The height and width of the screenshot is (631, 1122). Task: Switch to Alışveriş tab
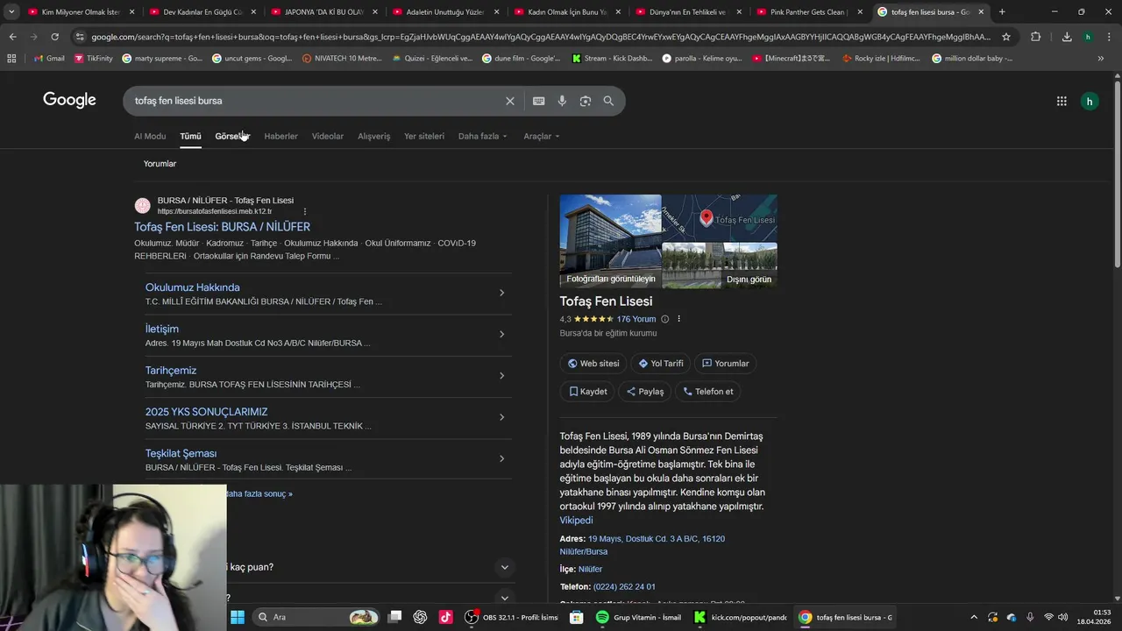tap(373, 136)
